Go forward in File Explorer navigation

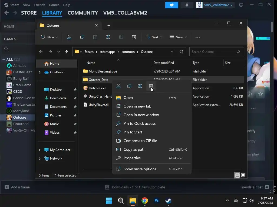point(50,52)
